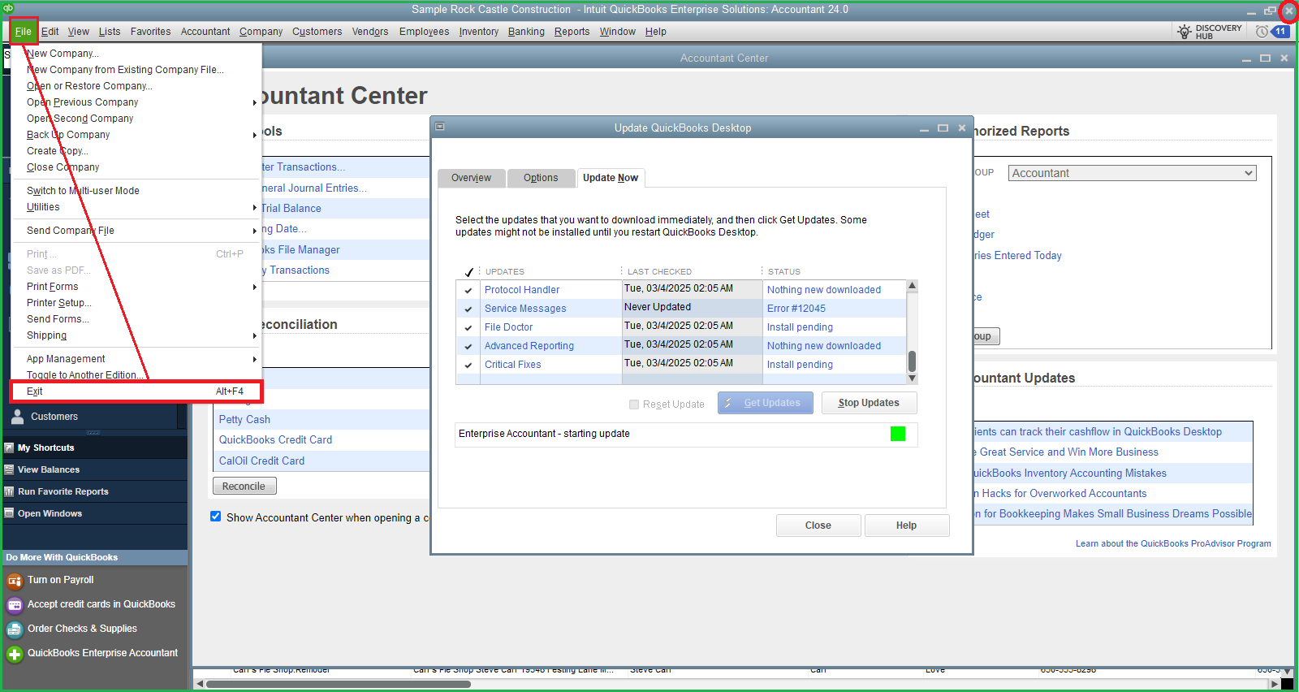1299x692 pixels.
Task: Toggle the Critical Fixes update checkmark
Action: (x=468, y=365)
